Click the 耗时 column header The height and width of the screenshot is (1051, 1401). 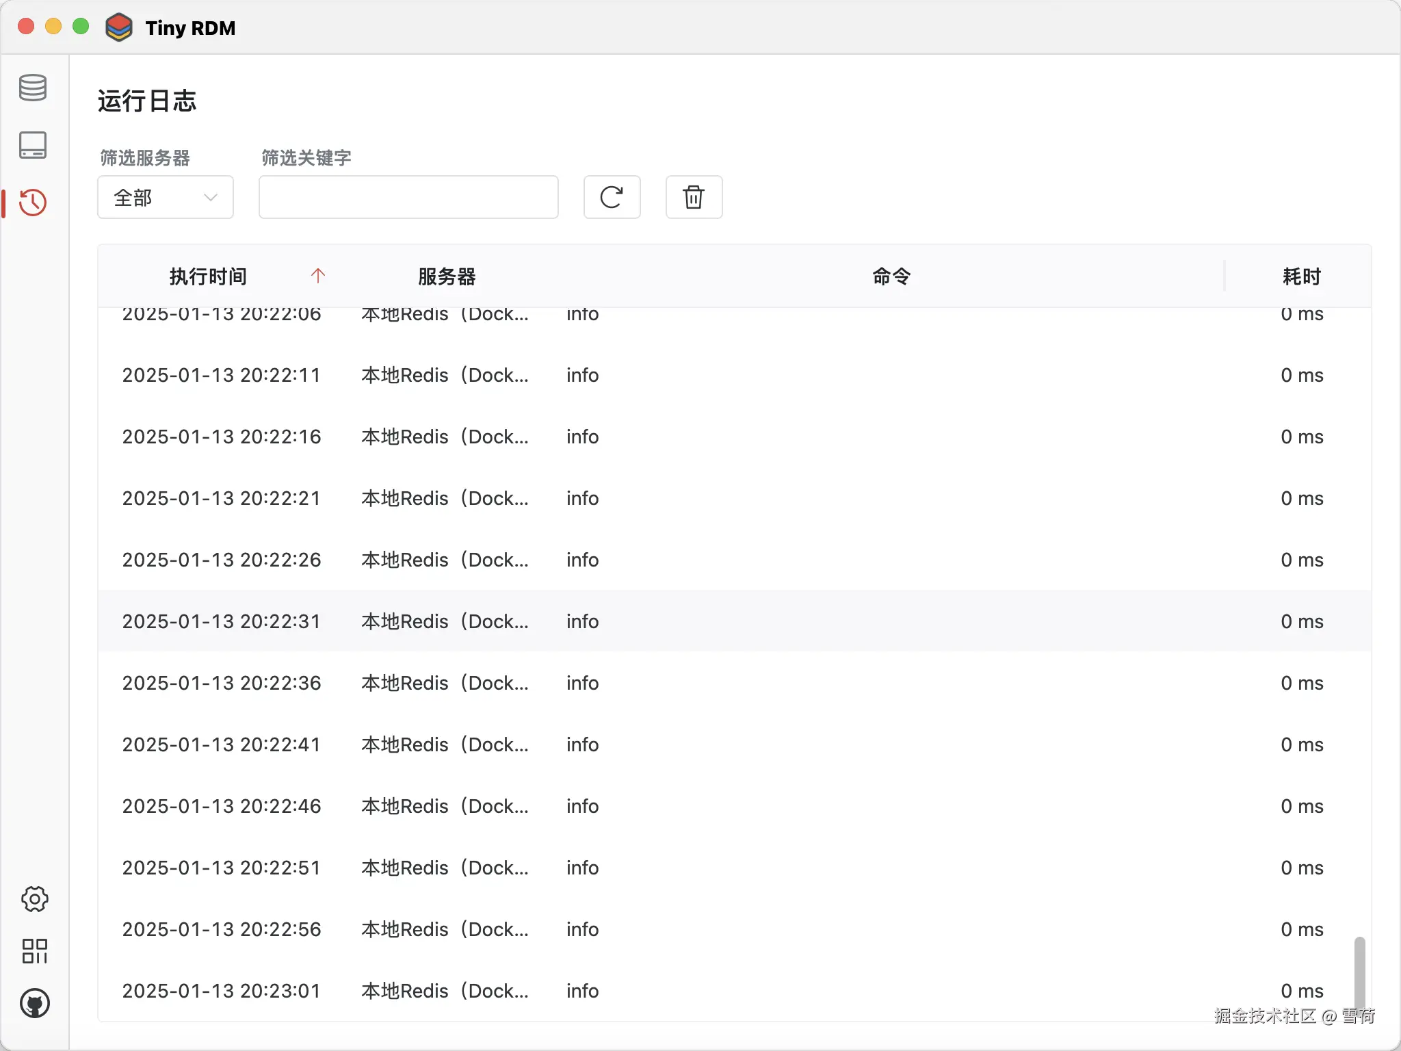[x=1301, y=276]
